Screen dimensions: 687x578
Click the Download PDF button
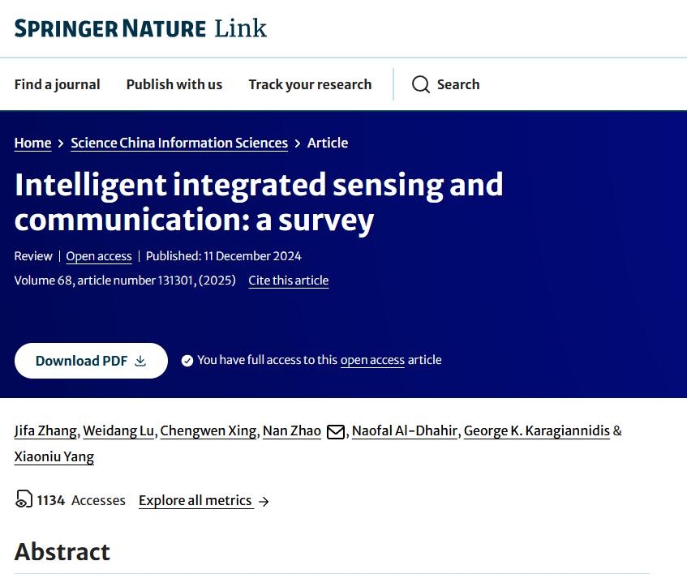tap(91, 361)
